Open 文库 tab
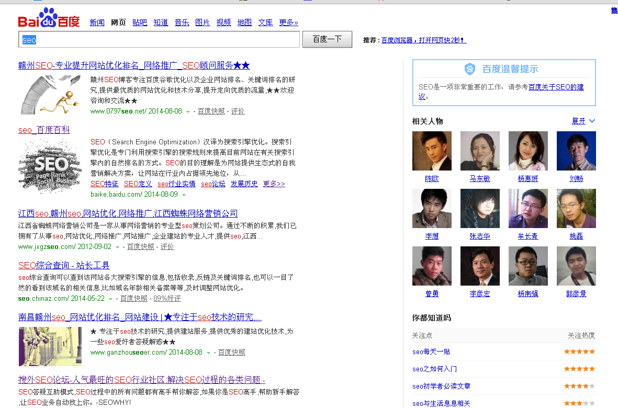The image size is (618, 408). coord(265,22)
